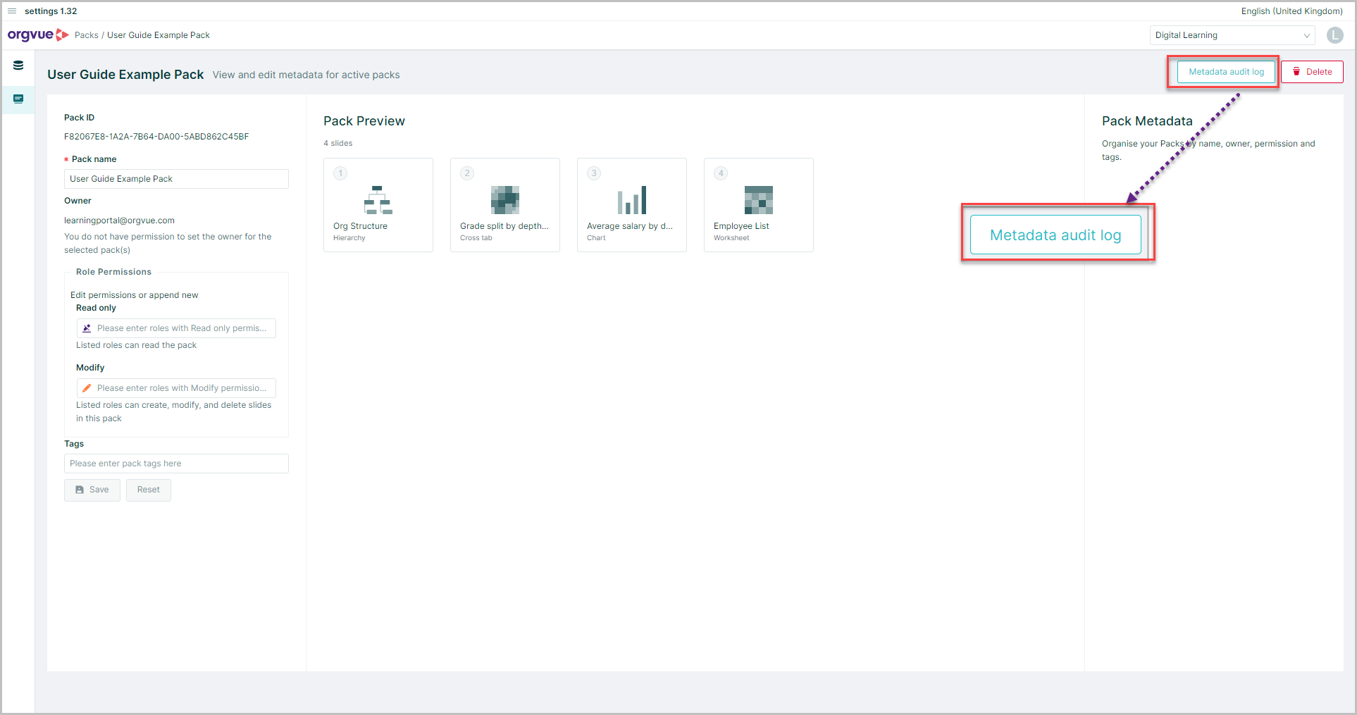Select the Packs icon in the sidebar
The image size is (1357, 715).
(18, 99)
